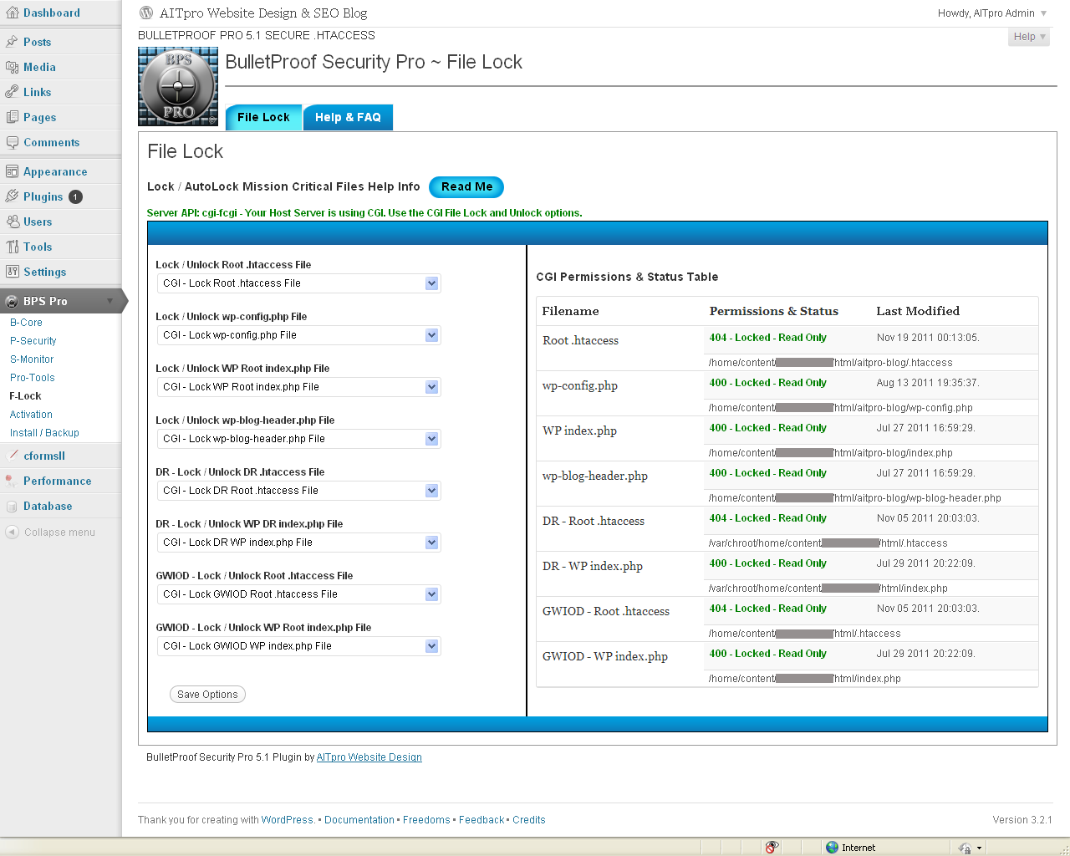Click the Appearance icon in sidebar
This screenshot has width=1070, height=856.
[12, 171]
